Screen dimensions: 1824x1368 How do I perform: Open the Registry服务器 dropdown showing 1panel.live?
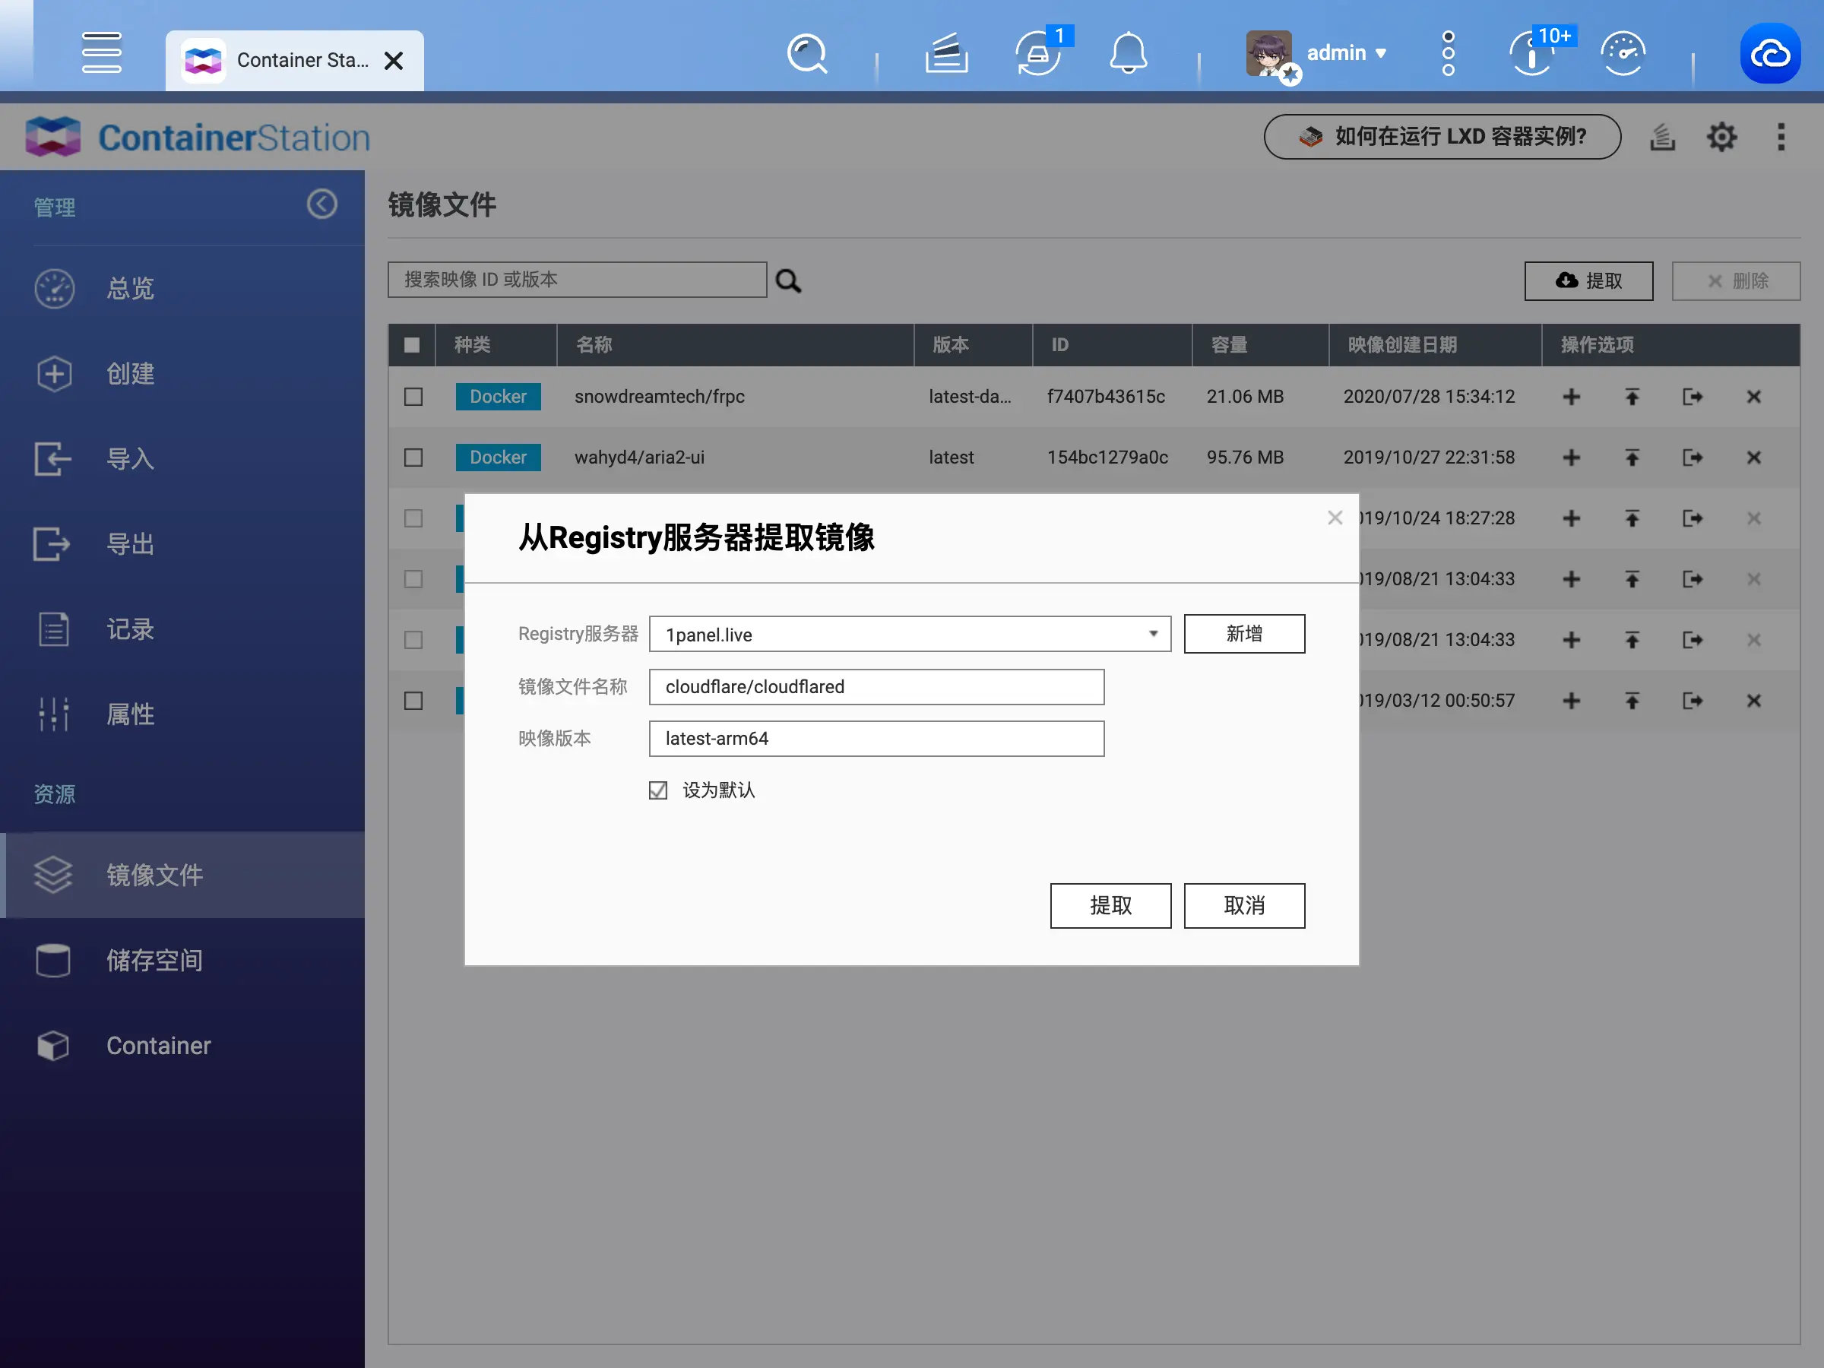tap(910, 634)
